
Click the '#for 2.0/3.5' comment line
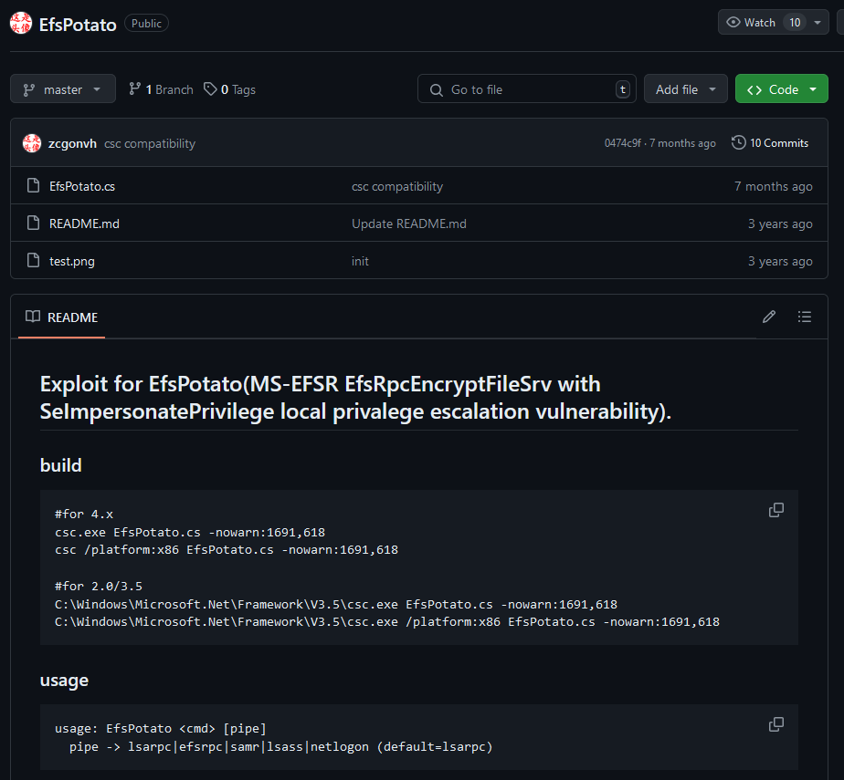(x=99, y=586)
